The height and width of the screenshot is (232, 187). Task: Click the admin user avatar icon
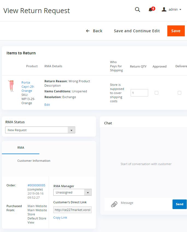(x=164, y=10)
